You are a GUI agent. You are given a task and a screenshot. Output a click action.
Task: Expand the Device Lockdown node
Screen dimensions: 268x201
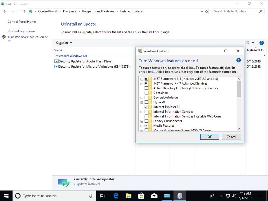tap(142, 98)
